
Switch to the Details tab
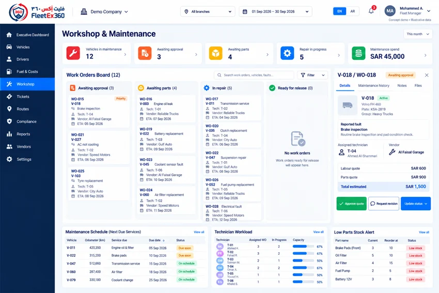344,86
